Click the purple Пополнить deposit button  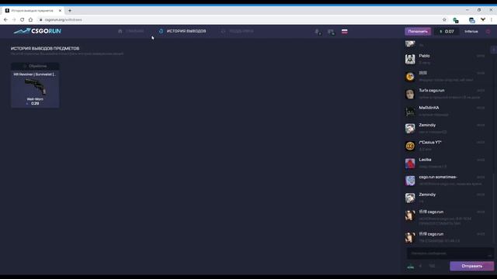coord(418,31)
